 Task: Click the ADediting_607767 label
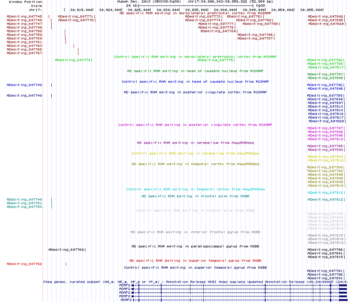25,53
